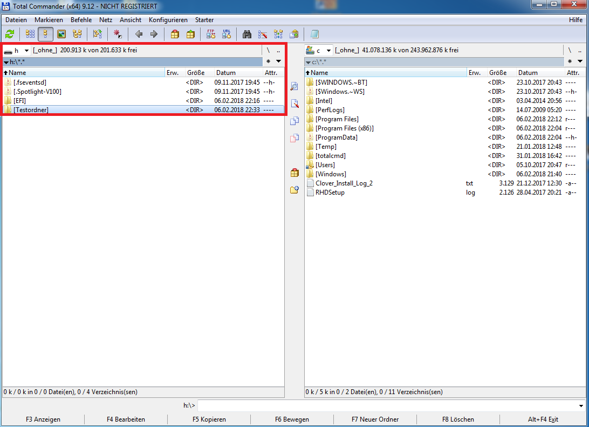Open the Ansicht menu

[131, 20]
